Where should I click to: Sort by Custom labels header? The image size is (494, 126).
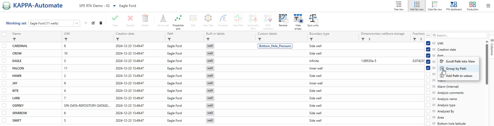click(x=267, y=34)
